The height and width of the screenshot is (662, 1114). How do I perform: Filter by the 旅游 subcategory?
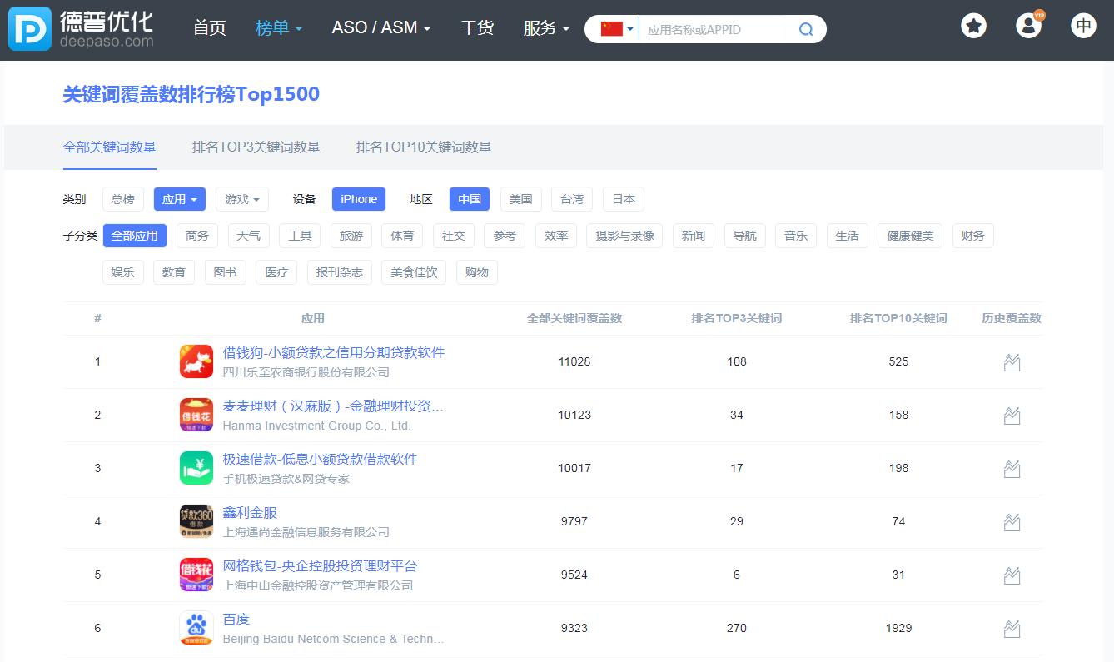pyautogui.click(x=351, y=236)
